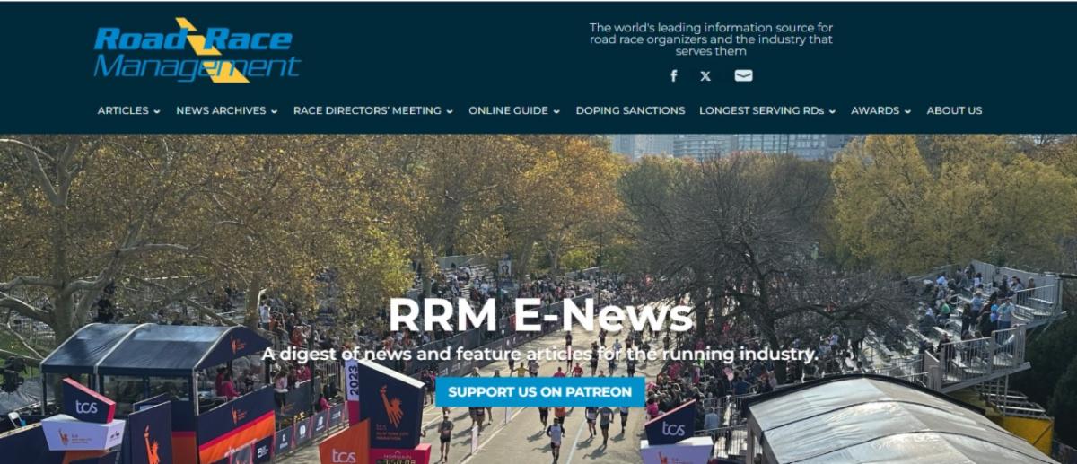The height and width of the screenshot is (464, 1077).
Task: Click the Road Race Management logo
Action: click(197, 50)
